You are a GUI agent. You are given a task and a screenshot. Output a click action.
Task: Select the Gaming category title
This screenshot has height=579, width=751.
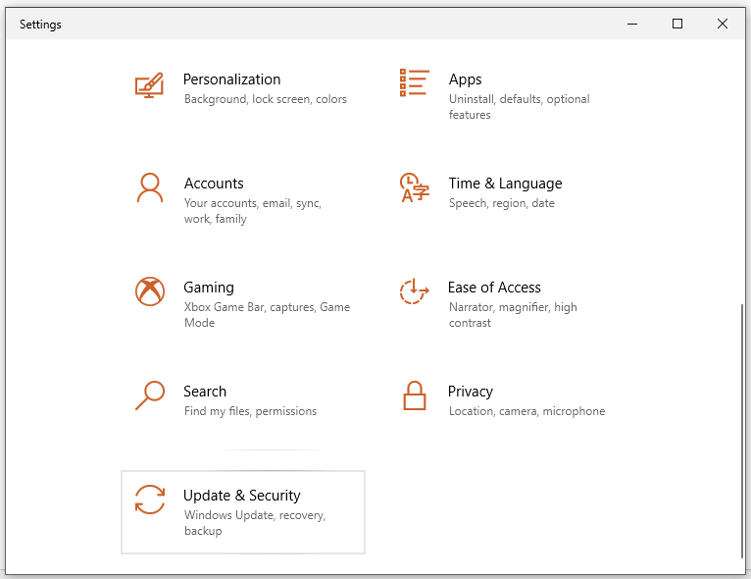[x=209, y=288]
